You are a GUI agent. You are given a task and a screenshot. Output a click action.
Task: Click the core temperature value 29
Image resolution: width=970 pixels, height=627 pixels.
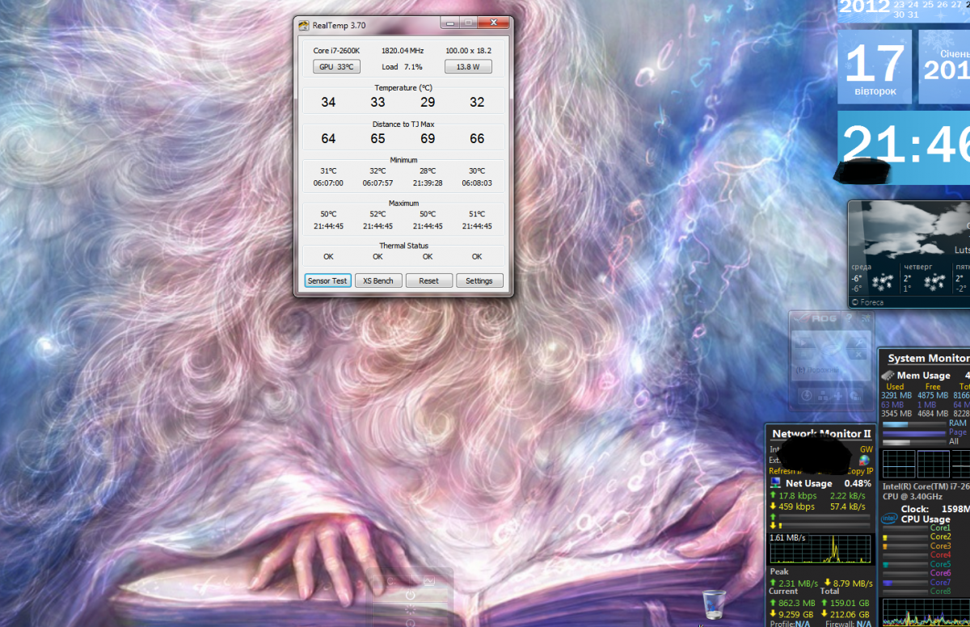[x=428, y=103]
